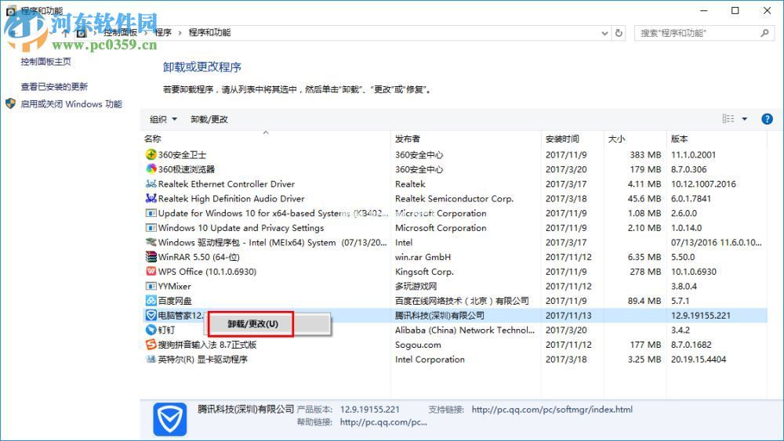Viewport: 784px width, 441px height.
Task: Click the refresh button in address bar
Action: tap(619, 33)
